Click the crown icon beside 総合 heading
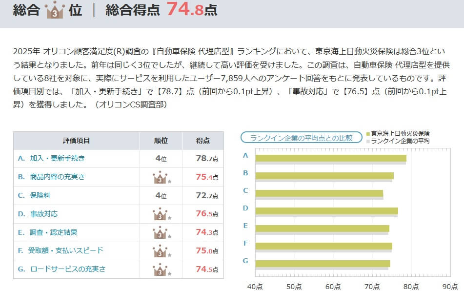Image resolution: width=464 pixels, height=291 pixels. pos(54,11)
